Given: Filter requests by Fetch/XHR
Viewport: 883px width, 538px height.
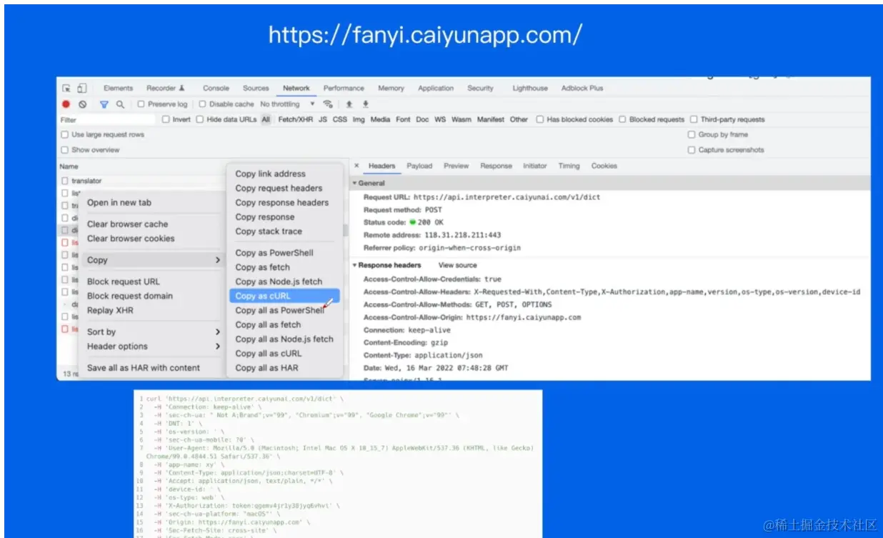Looking at the screenshot, I should pos(295,120).
